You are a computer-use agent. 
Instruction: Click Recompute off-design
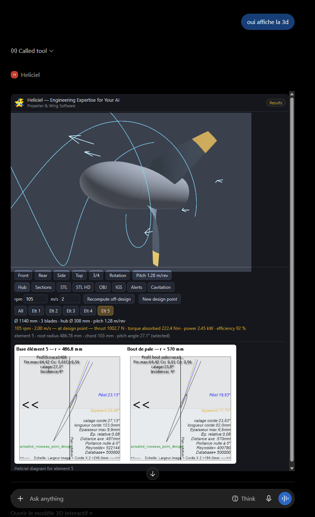pyautogui.click(x=109, y=299)
